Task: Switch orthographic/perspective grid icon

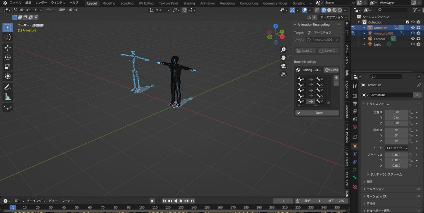Action: tap(283, 74)
